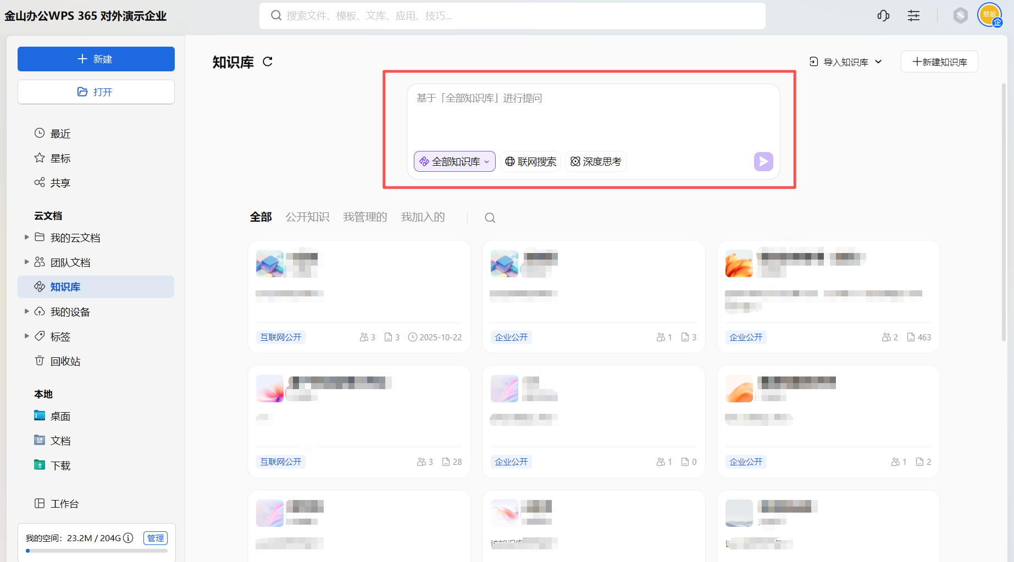Click the search magnifier icon in top bar
This screenshot has width=1014, height=562.
pos(276,16)
